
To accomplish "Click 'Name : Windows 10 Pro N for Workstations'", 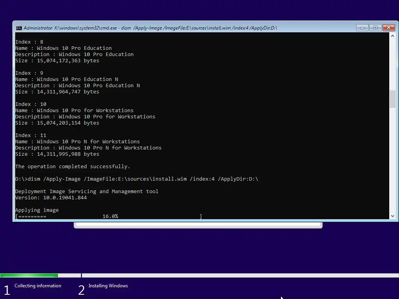I will pos(78,142).
